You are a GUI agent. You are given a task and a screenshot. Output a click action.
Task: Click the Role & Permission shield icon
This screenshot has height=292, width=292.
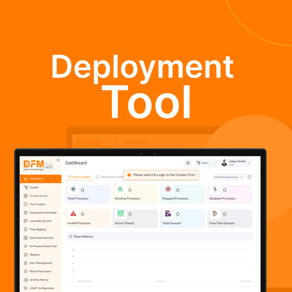[x=26, y=271]
